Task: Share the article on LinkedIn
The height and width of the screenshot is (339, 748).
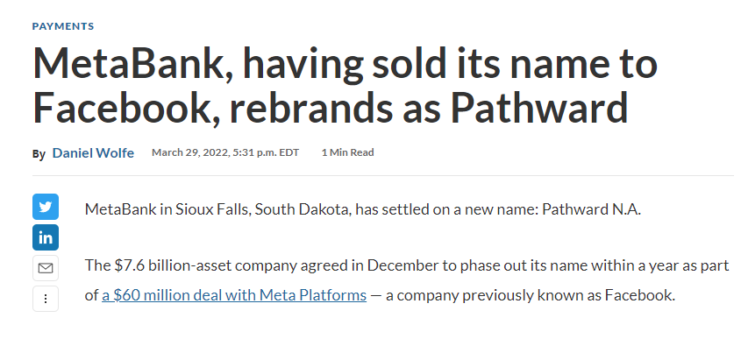Action: [x=46, y=237]
